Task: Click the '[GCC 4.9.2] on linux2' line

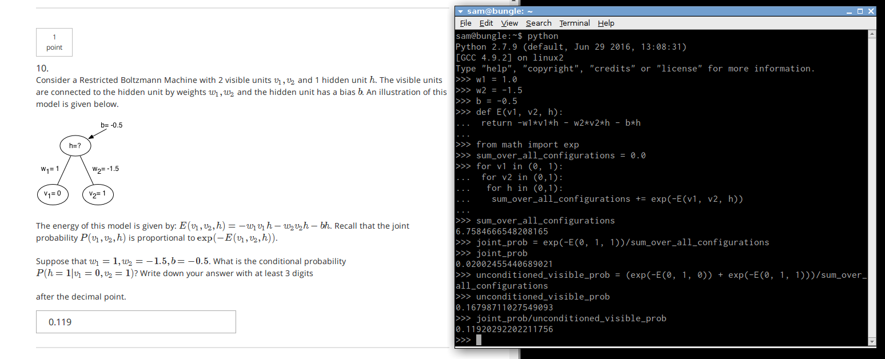Action: click(509, 58)
